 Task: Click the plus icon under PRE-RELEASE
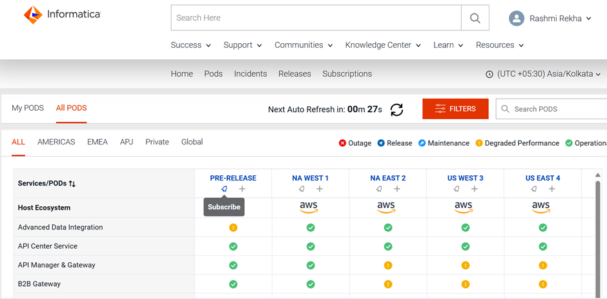(x=242, y=189)
